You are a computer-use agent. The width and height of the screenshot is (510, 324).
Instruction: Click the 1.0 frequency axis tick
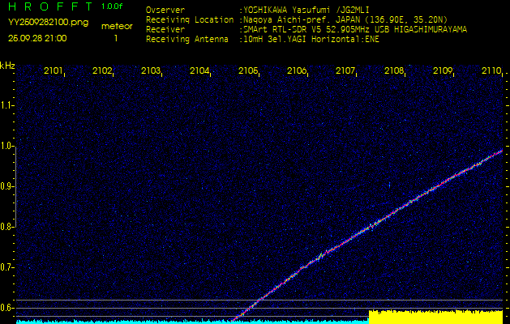pos(8,146)
